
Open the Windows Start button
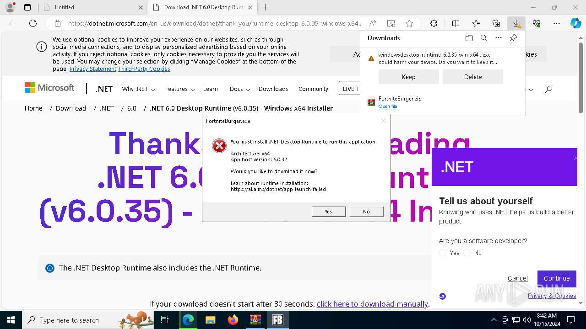(x=11, y=320)
